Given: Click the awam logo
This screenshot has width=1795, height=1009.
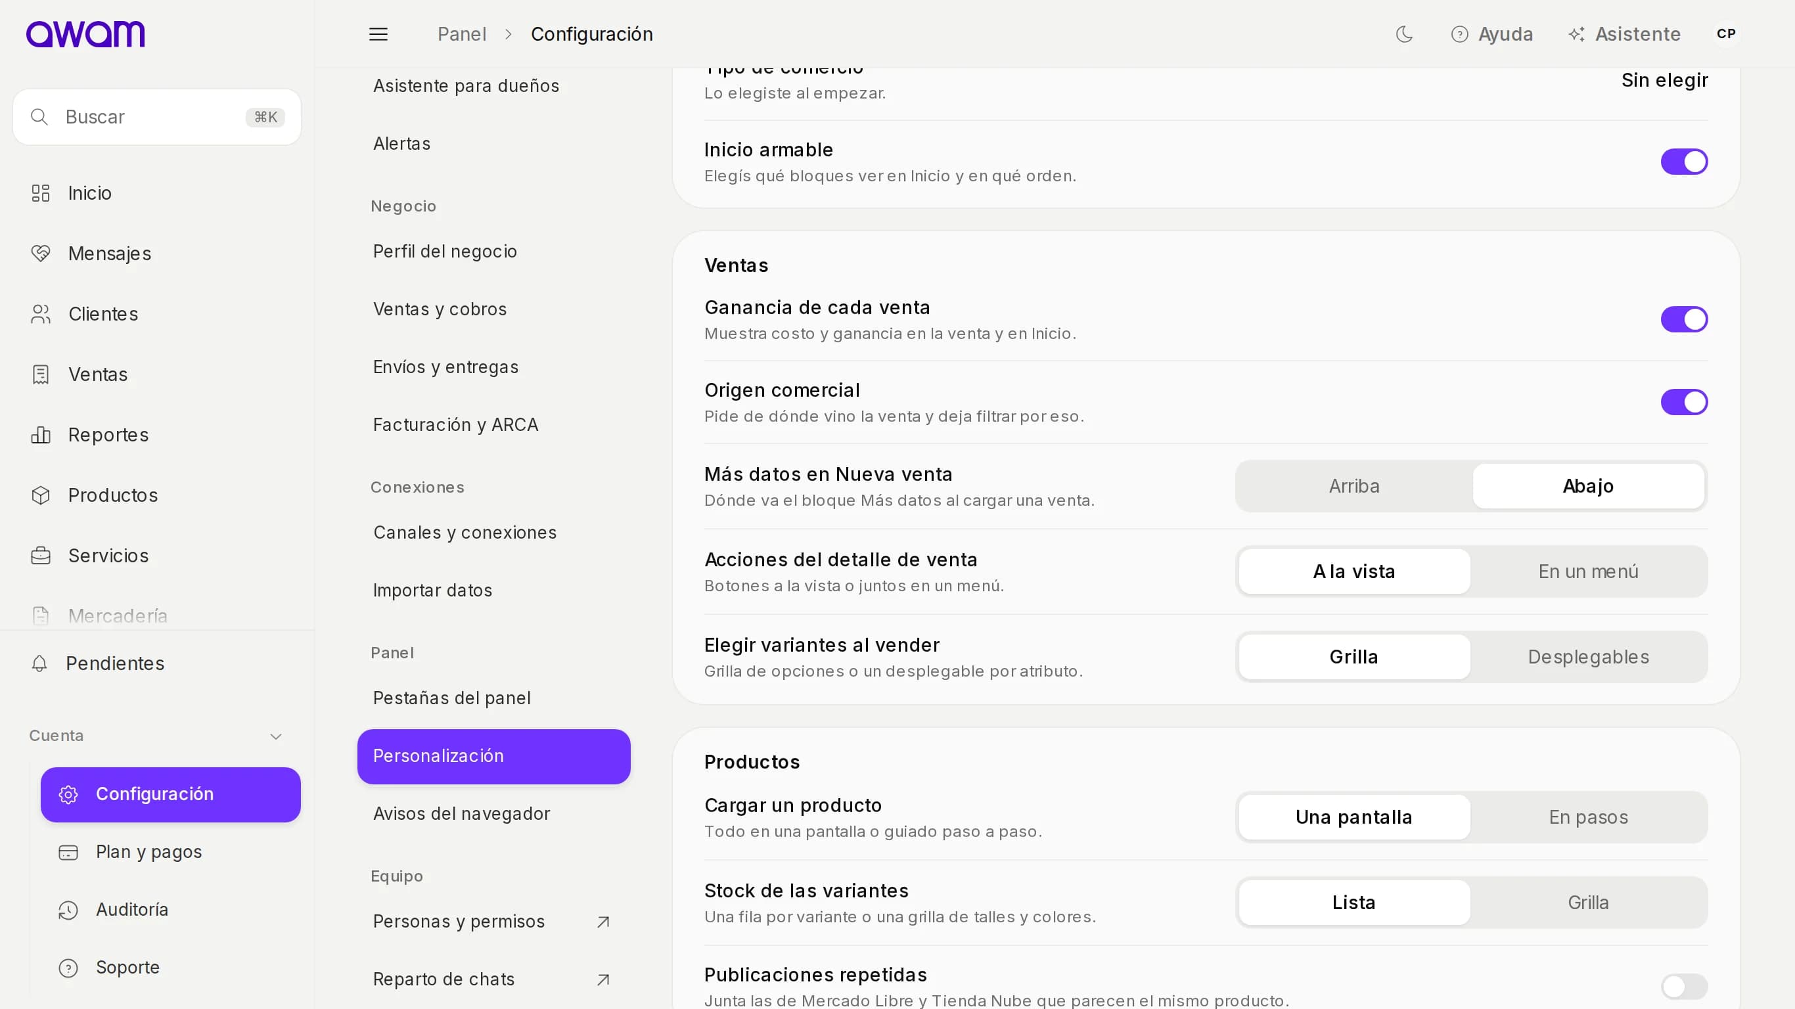Looking at the screenshot, I should pos(85,34).
